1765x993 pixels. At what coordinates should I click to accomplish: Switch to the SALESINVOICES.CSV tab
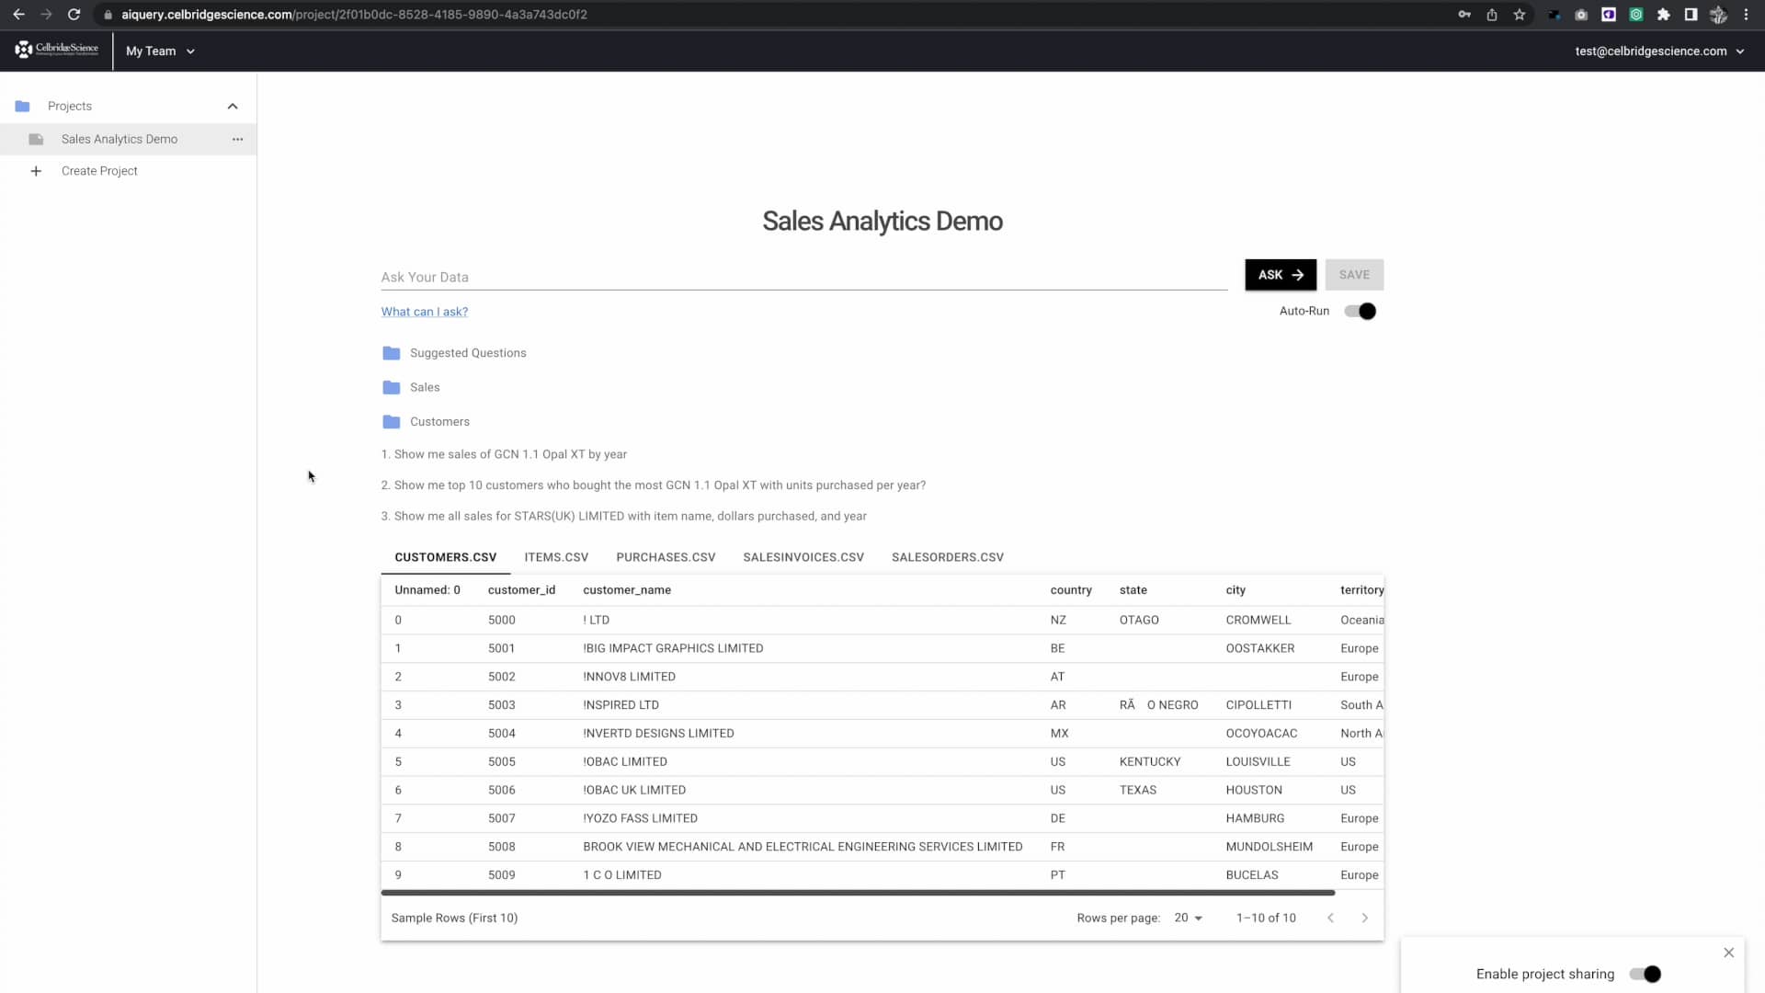[x=803, y=557]
